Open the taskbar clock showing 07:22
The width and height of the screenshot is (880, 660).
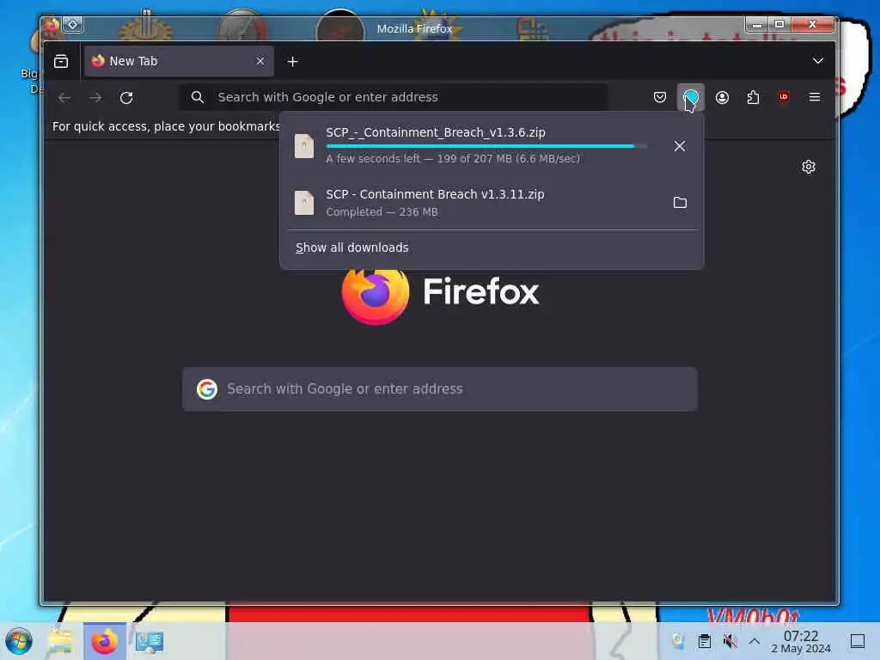tap(801, 641)
